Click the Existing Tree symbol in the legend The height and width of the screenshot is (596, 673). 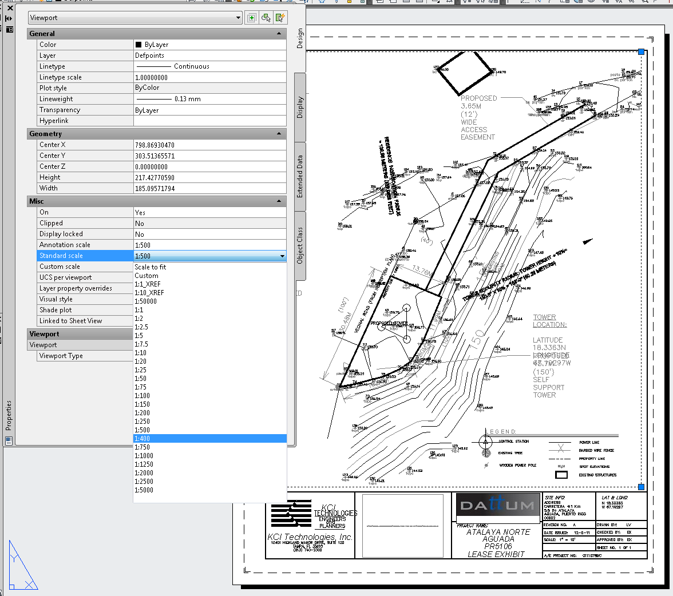click(486, 453)
